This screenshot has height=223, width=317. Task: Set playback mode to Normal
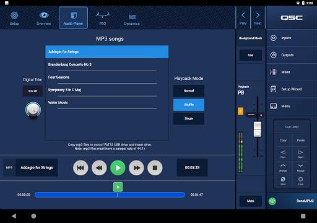click(x=189, y=91)
